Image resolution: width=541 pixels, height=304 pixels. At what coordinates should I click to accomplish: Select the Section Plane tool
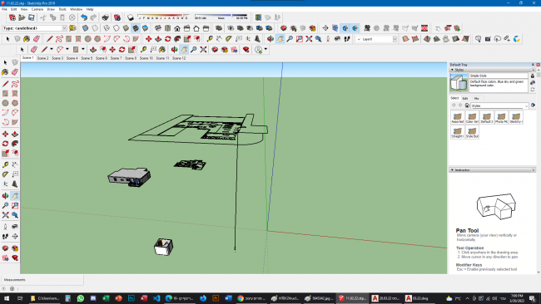[325, 28]
